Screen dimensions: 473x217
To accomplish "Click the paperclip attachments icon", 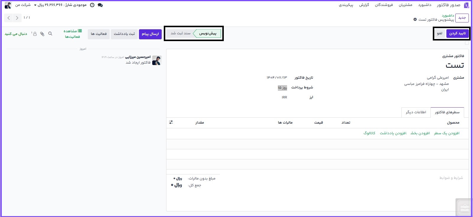I will (x=42, y=34).
